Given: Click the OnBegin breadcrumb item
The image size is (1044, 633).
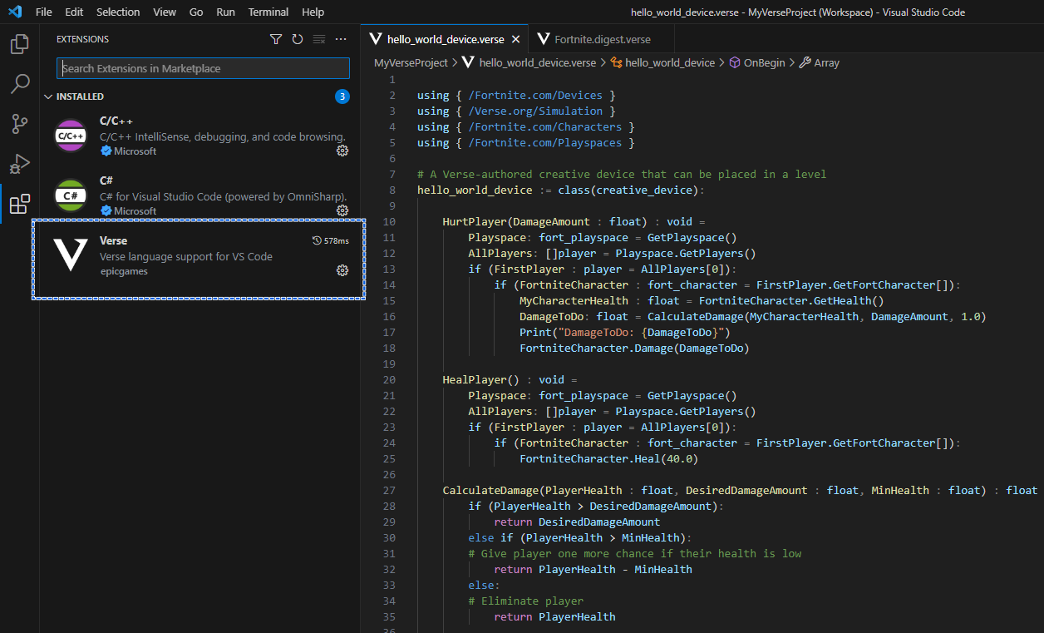Looking at the screenshot, I should [x=763, y=62].
